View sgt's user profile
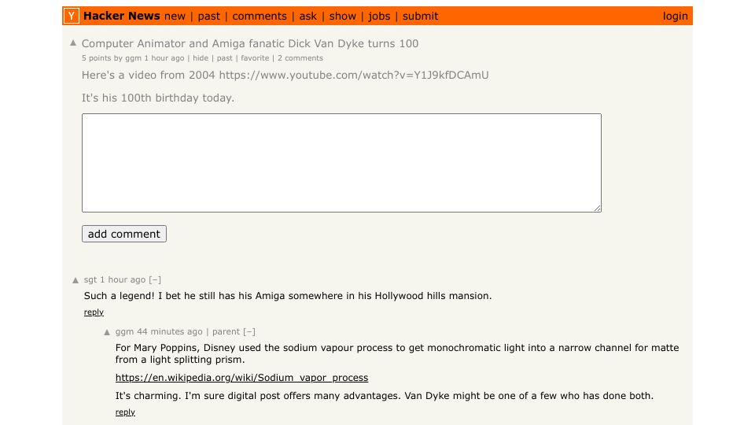 click(90, 279)
